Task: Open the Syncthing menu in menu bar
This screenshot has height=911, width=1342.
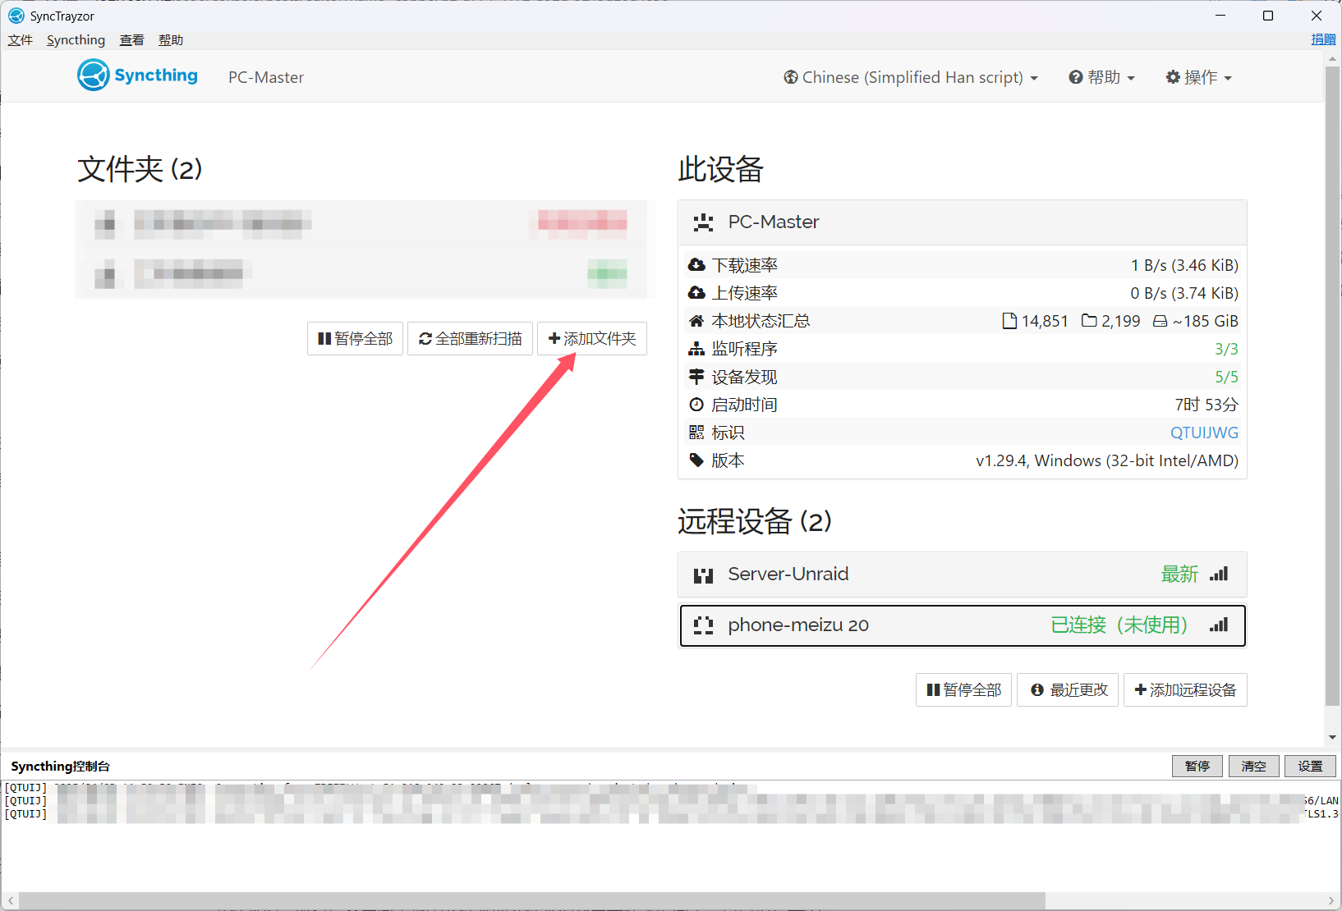Action: [76, 40]
